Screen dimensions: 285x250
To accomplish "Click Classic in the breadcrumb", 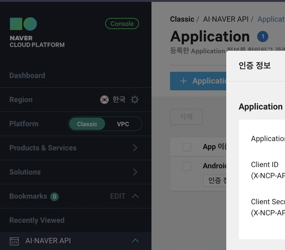I will pos(182,19).
